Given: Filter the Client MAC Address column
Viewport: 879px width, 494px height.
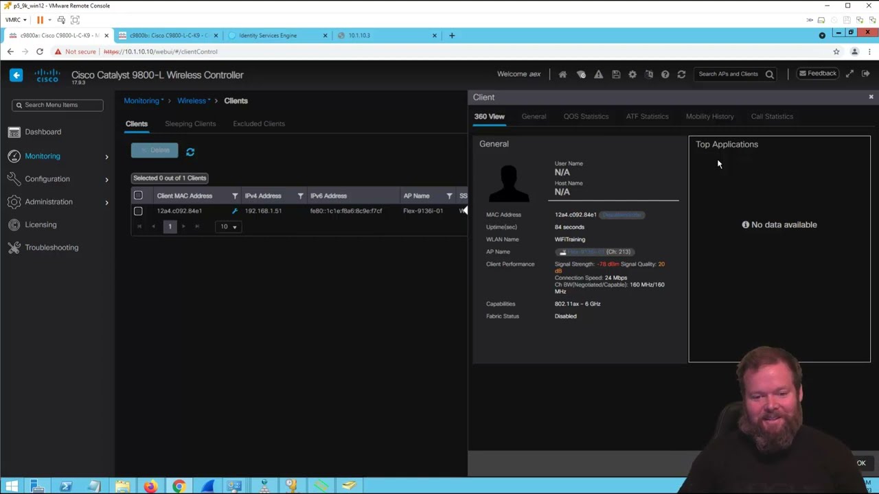Looking at the screenshot, I should (x=235, y=196).
